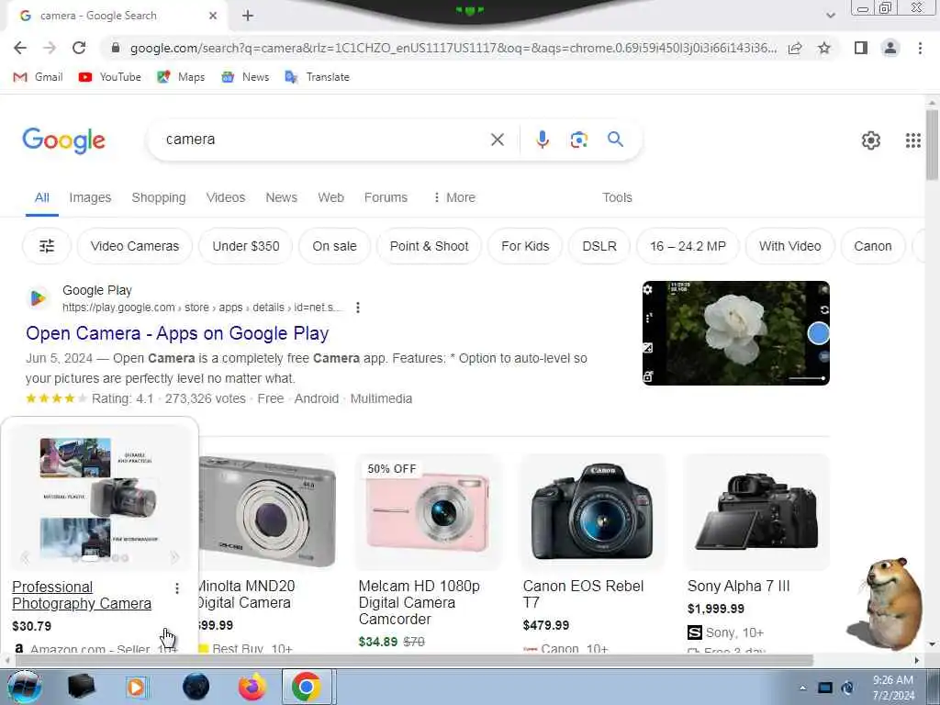Open search Tools
The height and width of the screenshot is (705, 940).
[617, 198]
